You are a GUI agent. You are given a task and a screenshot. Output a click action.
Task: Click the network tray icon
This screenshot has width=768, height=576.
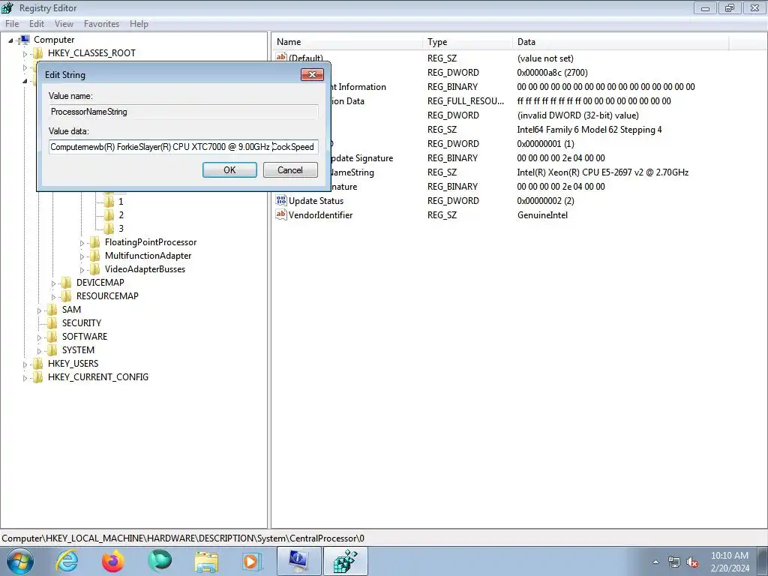[x=674, y=562]
